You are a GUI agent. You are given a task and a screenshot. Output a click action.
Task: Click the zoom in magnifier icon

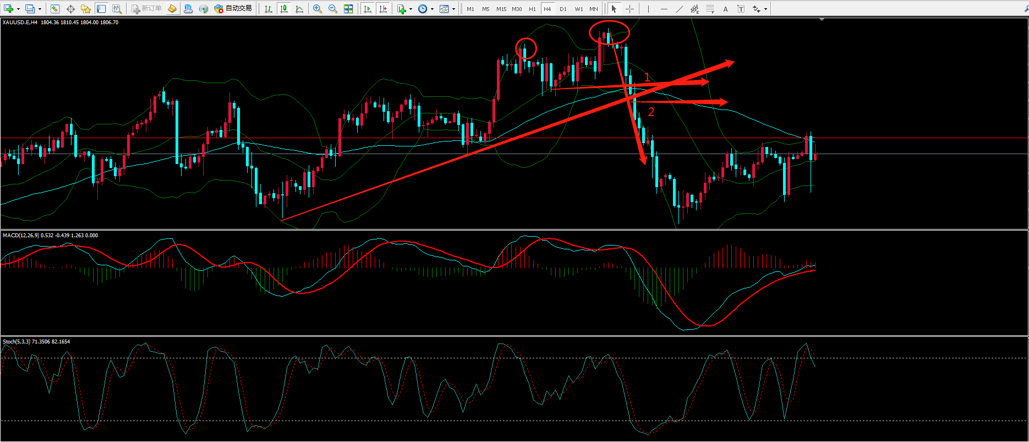pos(318,9)
